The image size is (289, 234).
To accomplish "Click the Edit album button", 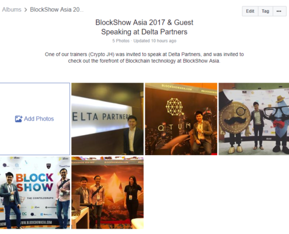I will pos(250,11).
